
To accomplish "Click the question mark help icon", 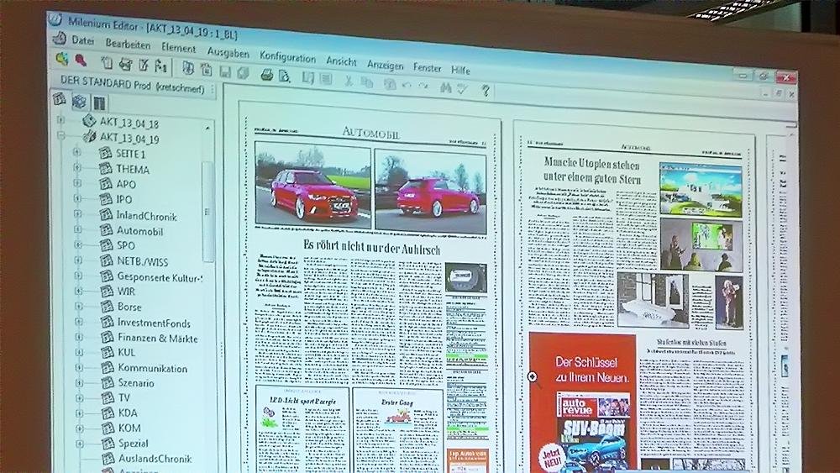I will [x=486, y=90].
